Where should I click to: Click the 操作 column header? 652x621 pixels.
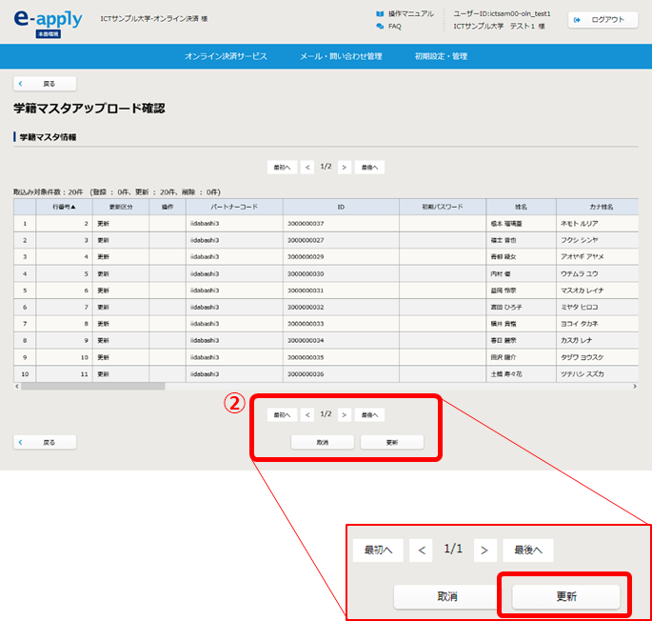(168, 207)
